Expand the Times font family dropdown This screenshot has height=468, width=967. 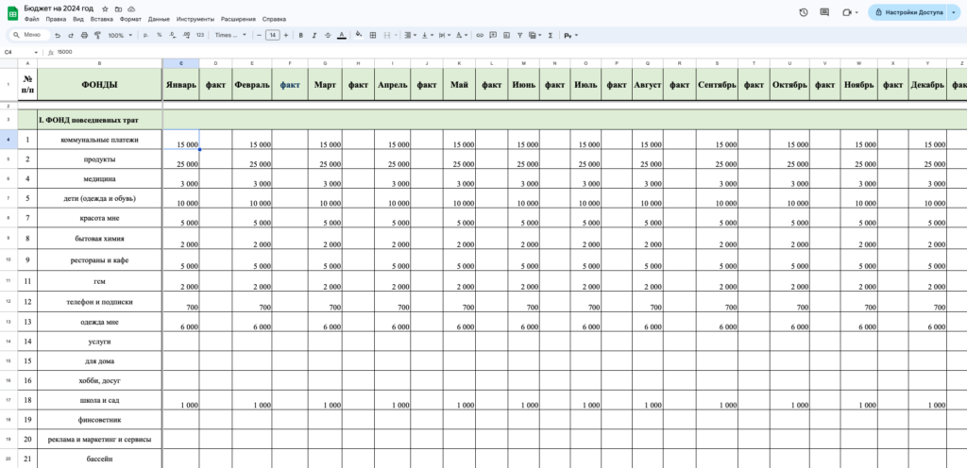tap(230, 35)
